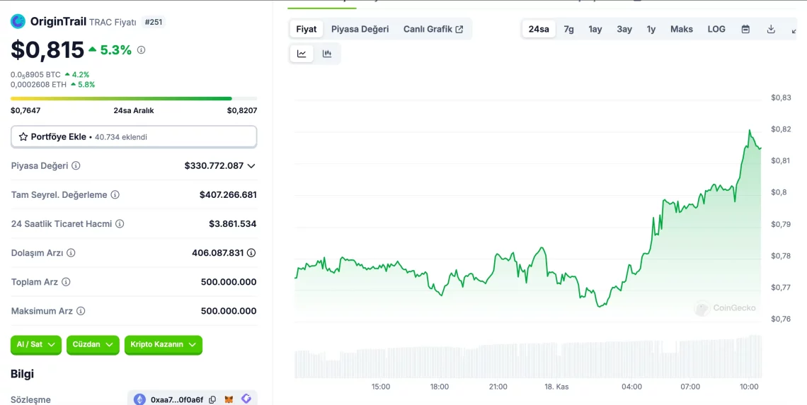Viewport: 807px width, 405px height.
Task: Download chart data icon
Action: click(771, 29)
